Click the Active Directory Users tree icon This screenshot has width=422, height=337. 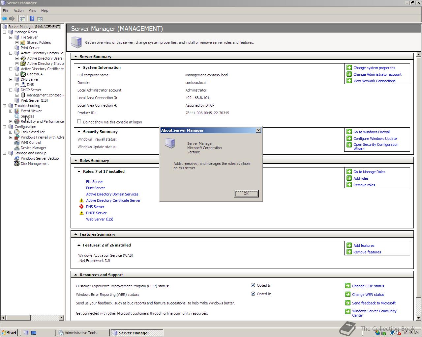pos(23,58)
